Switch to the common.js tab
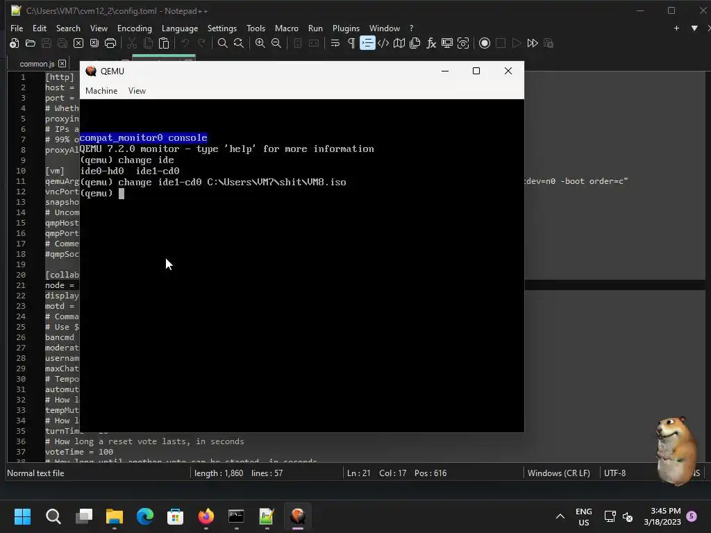 click(x=37, y=64)
